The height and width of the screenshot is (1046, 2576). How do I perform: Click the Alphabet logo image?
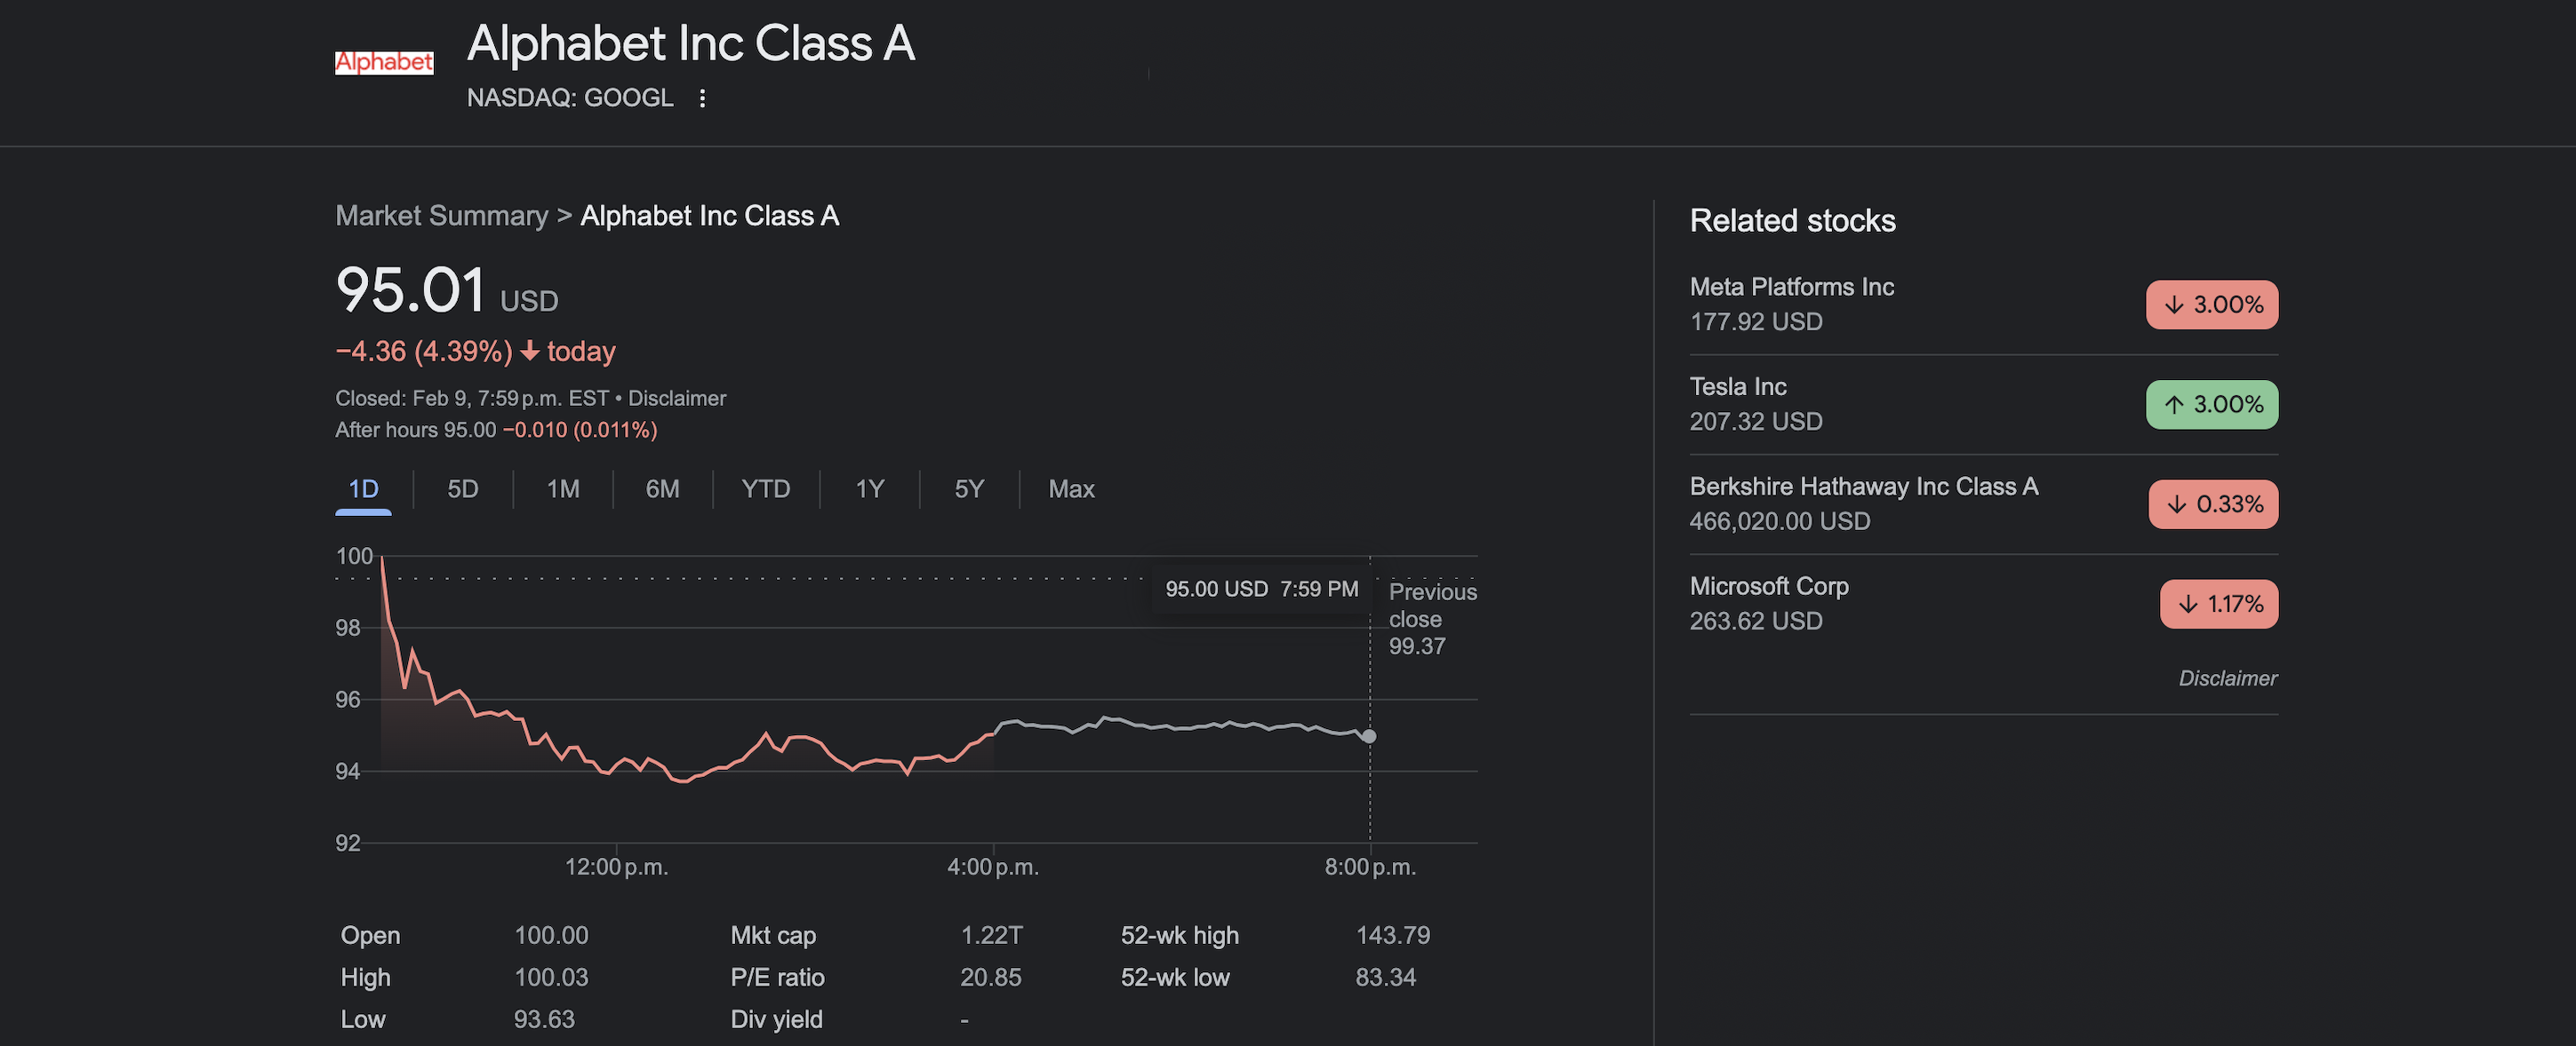[384, 62]
